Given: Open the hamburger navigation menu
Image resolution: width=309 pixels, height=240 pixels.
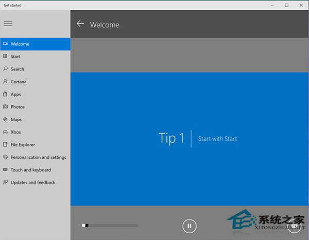Looking at the screenshot, I should (8, 24).
